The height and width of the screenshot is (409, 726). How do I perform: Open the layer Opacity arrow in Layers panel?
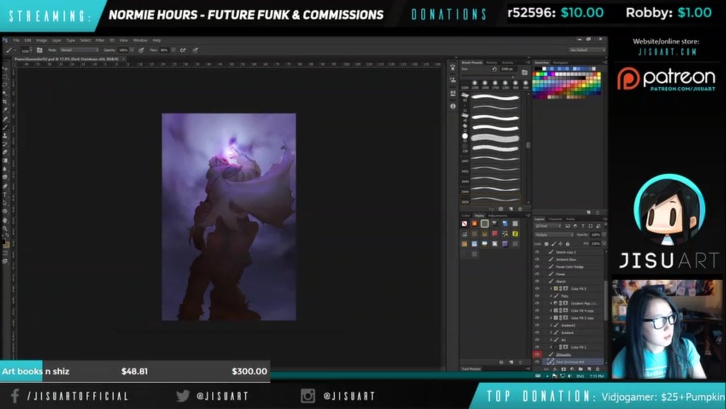(604, 235)
